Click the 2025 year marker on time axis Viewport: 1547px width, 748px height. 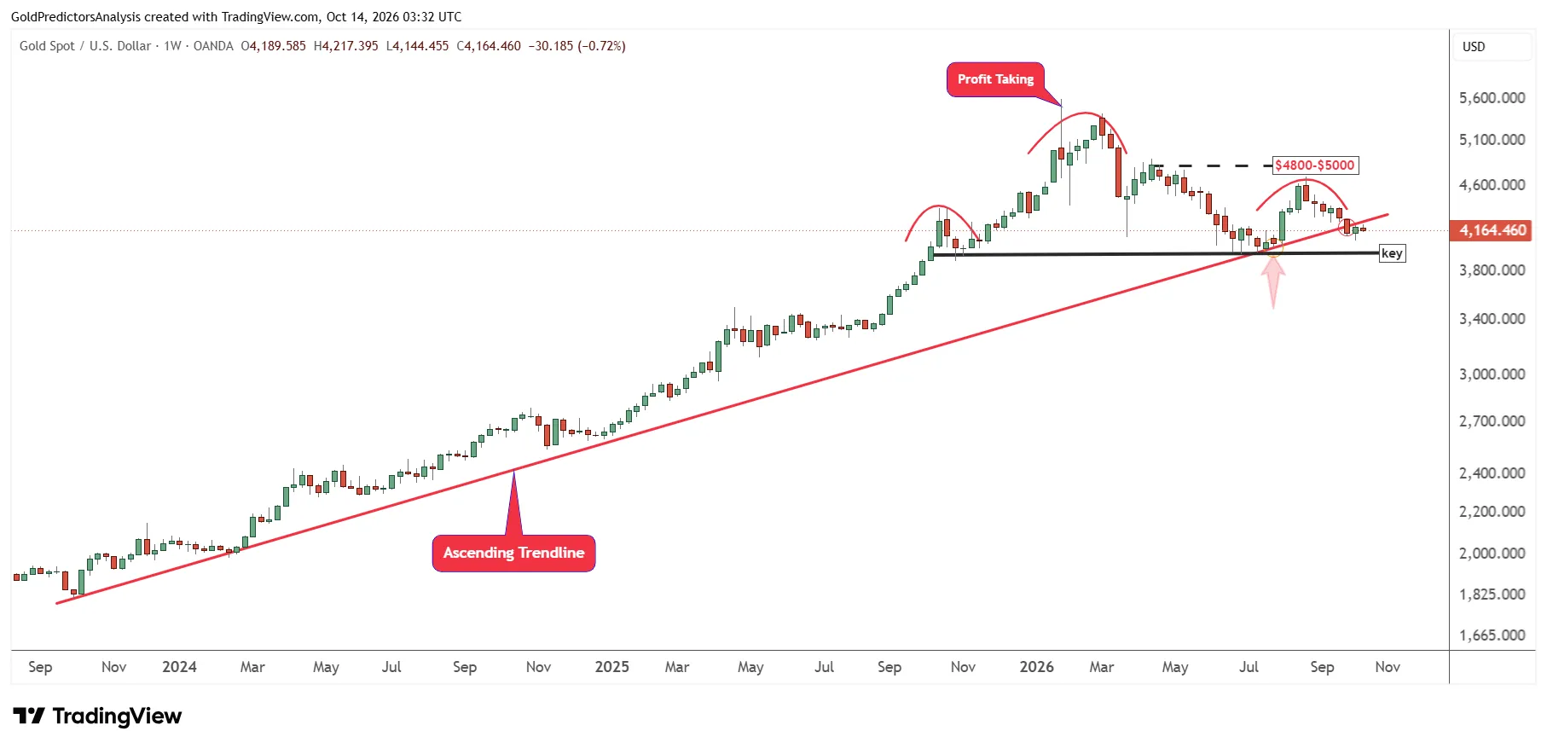611,667
